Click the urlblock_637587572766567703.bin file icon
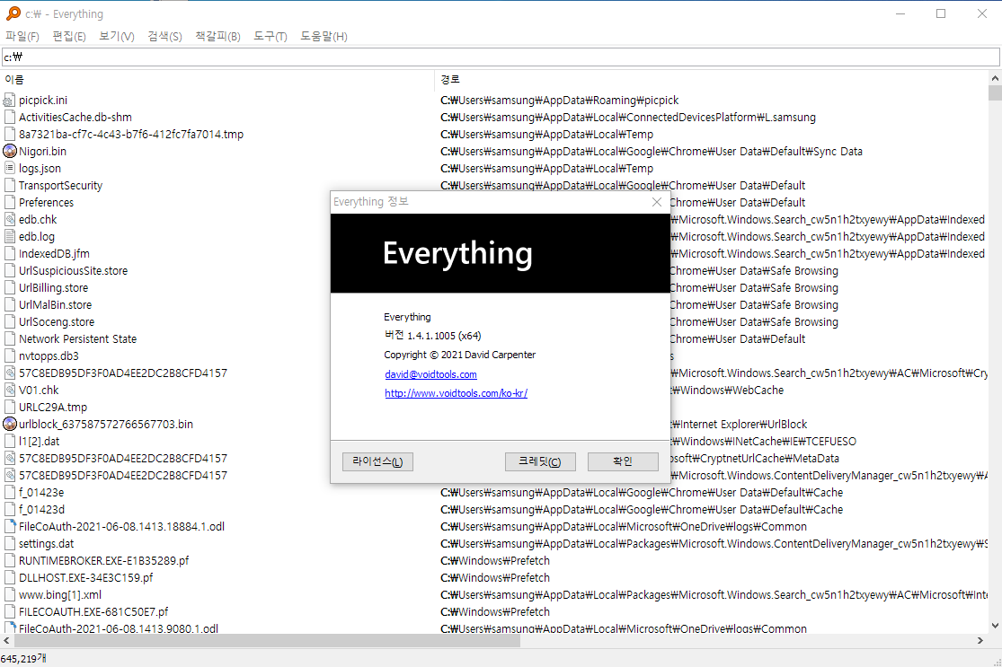The width and height of the screenshot is (1002, 667). coord(10,424)
